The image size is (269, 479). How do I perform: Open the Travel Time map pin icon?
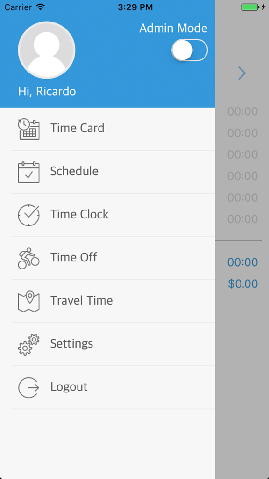(x=28, y=300)
